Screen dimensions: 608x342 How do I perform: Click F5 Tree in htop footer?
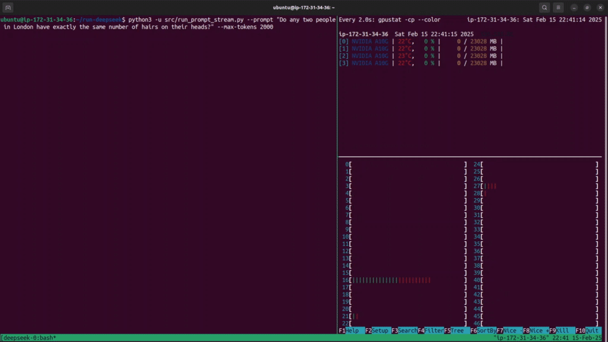(x=457, y=330)
